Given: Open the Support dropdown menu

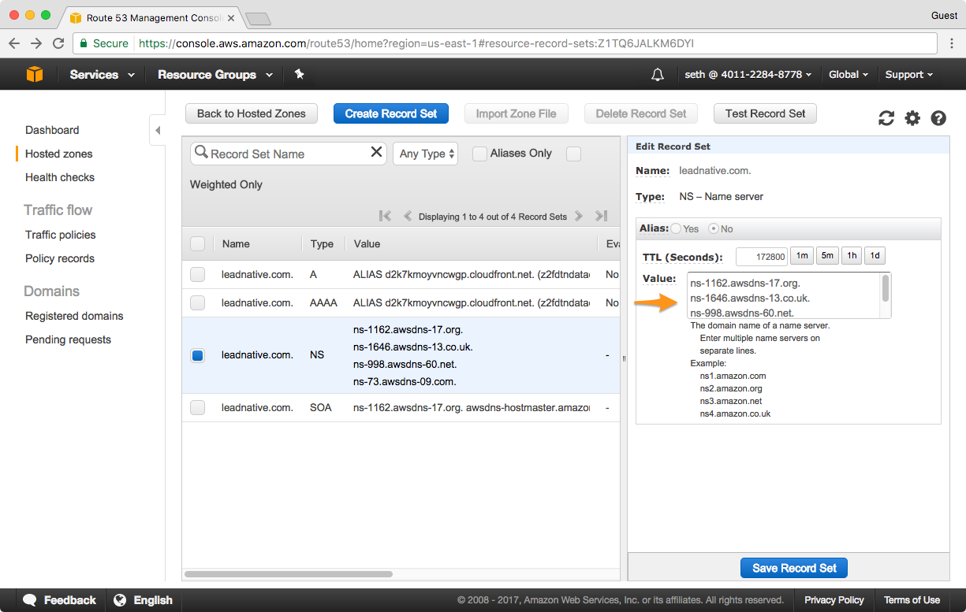Looking at the screenshot, I should (x=908, y=74).
